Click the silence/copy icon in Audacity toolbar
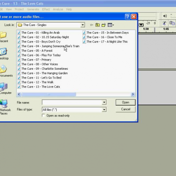Screen dimensions: 176x176 tap(172, 23)
